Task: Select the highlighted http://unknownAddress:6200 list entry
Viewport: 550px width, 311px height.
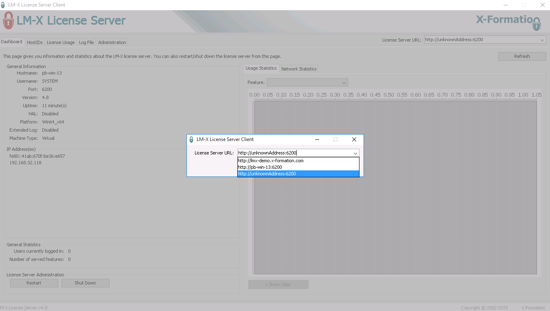Action: [298, 174]
